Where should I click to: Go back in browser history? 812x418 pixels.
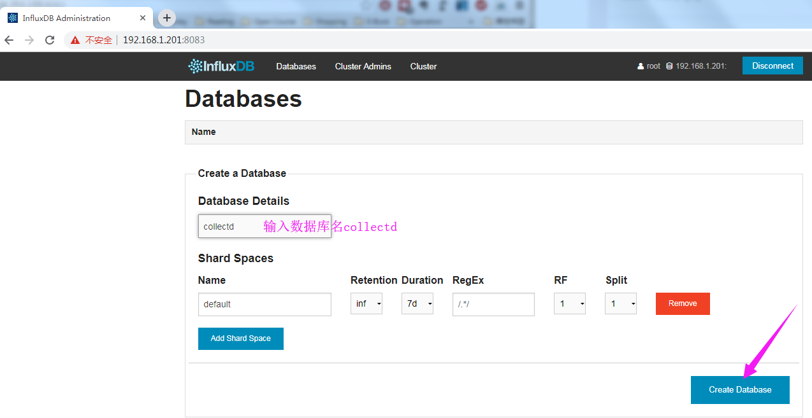point(9,40)
